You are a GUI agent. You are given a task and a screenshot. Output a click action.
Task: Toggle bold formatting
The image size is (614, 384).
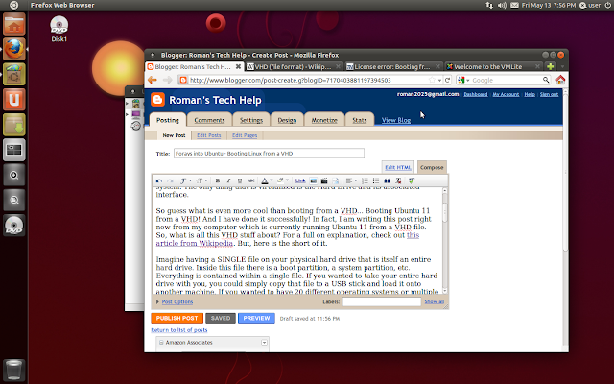coord(218,180)
